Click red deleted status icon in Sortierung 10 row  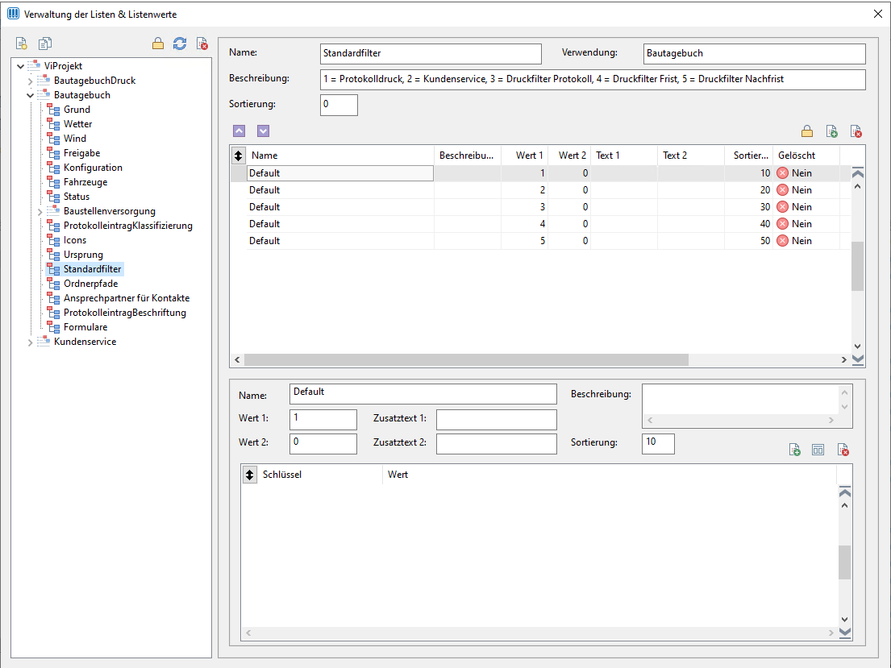[782, 173]
